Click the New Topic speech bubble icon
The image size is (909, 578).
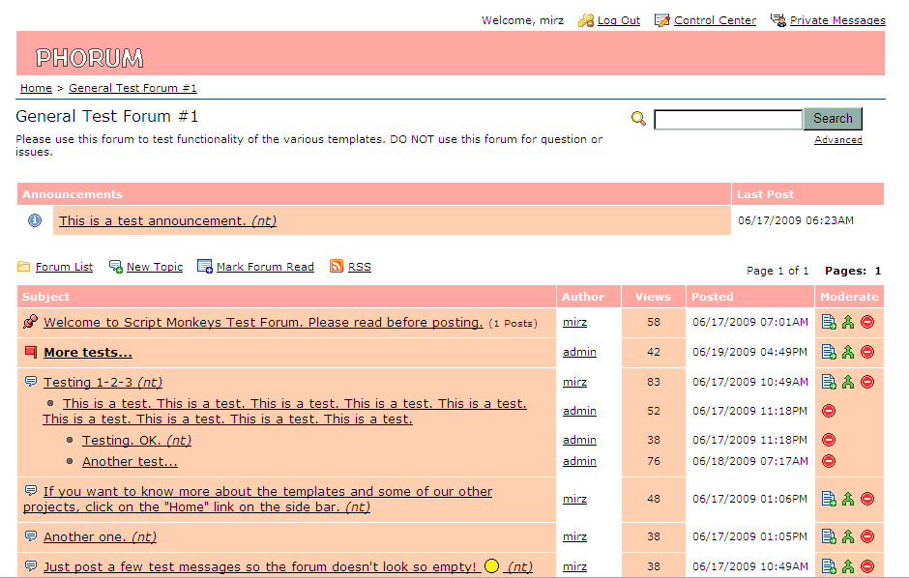116,267
